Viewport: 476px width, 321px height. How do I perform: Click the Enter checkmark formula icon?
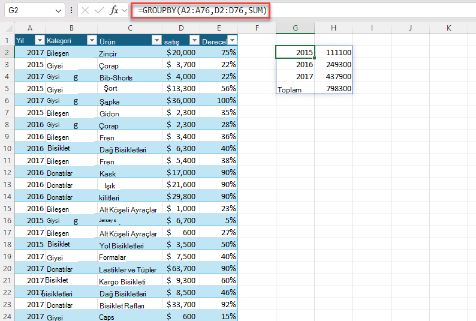click(x=100, y=11)
